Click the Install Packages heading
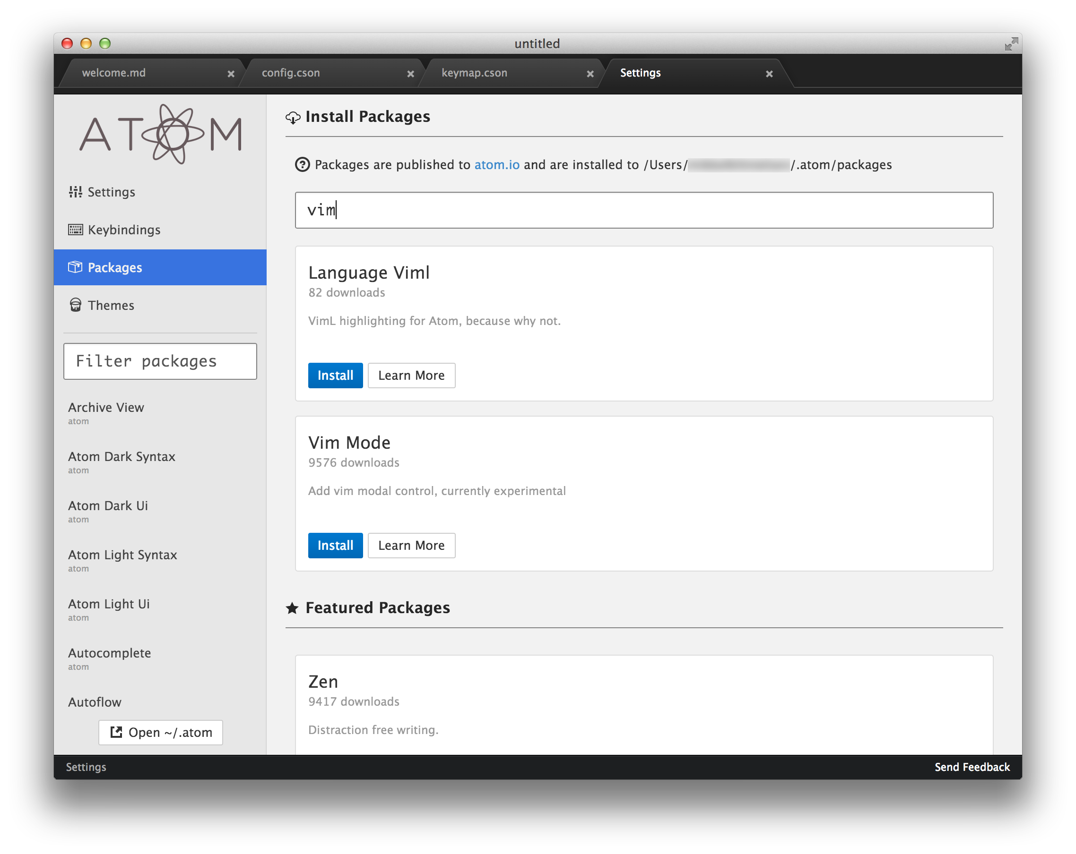 tap(368, 117)
